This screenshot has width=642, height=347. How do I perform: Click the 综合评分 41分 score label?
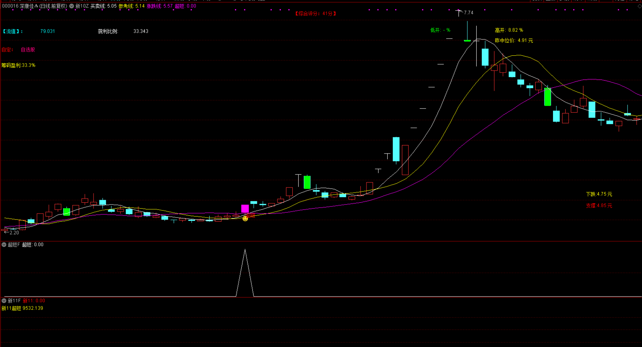315,13
